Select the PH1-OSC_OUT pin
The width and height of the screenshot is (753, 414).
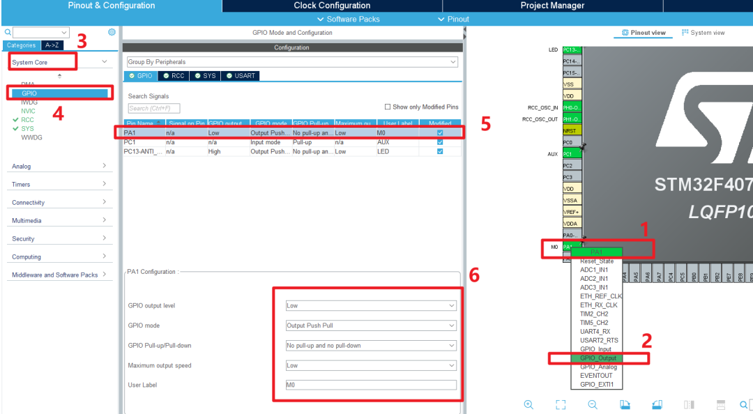pos(572,119)
